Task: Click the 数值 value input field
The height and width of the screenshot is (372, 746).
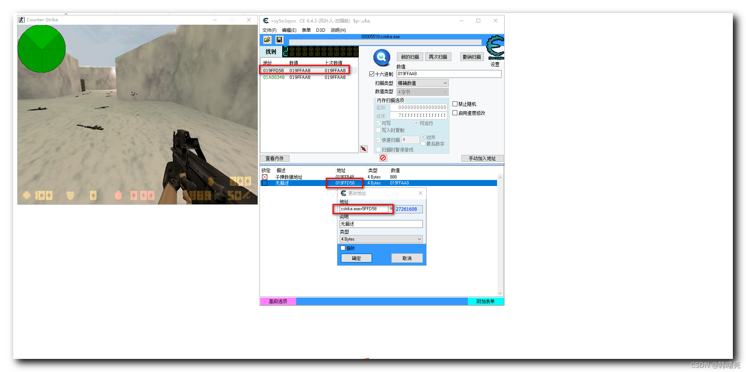Action: pos(449,74)
